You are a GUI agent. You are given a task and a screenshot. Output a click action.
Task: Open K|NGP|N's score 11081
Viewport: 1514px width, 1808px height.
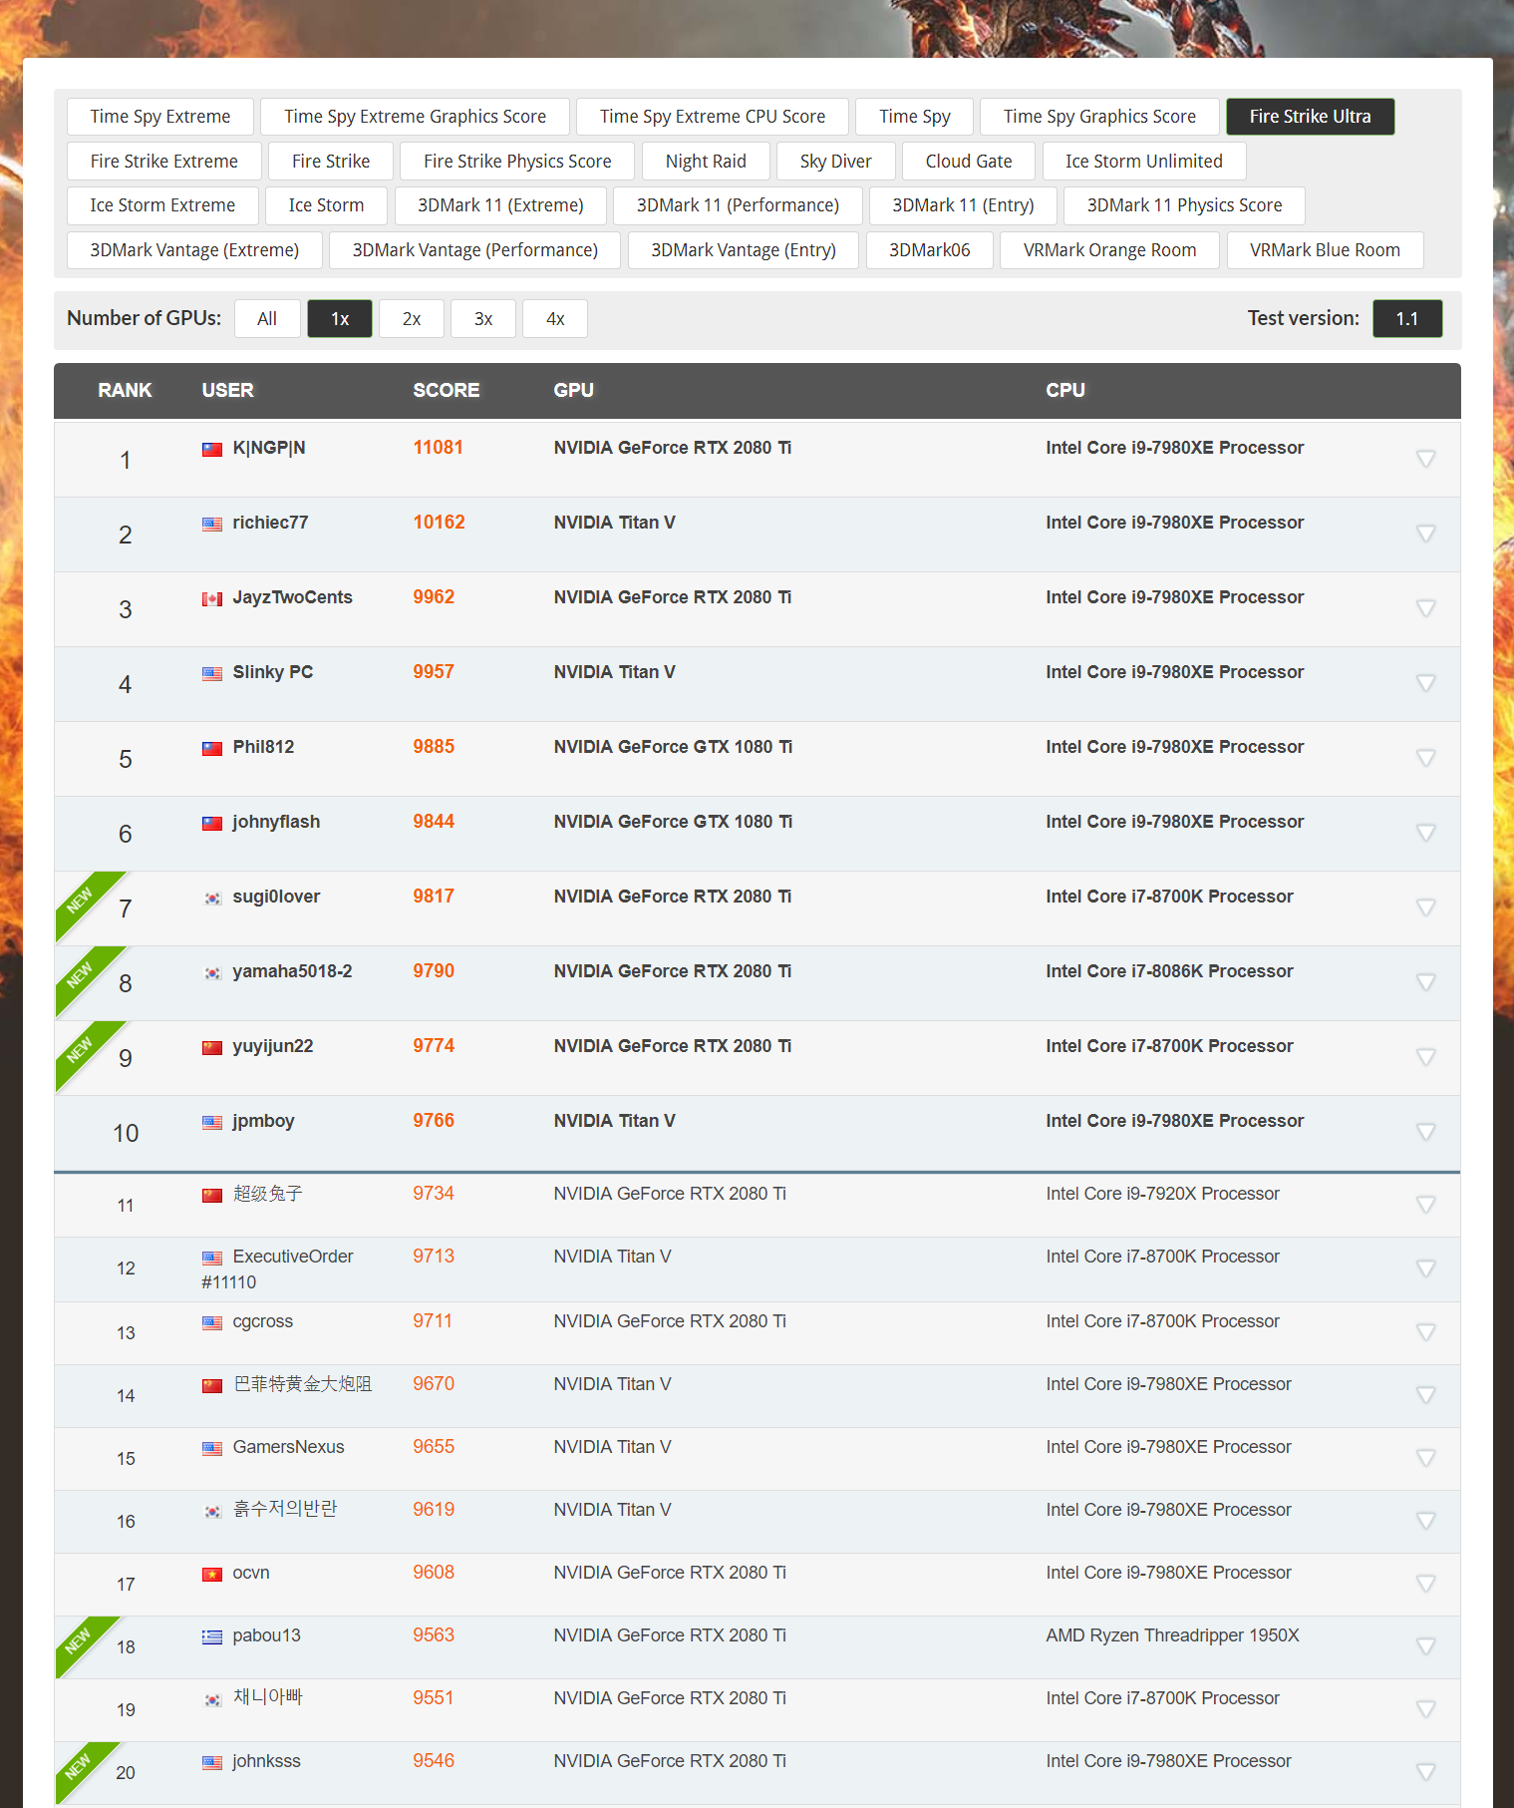pos(438,448)
